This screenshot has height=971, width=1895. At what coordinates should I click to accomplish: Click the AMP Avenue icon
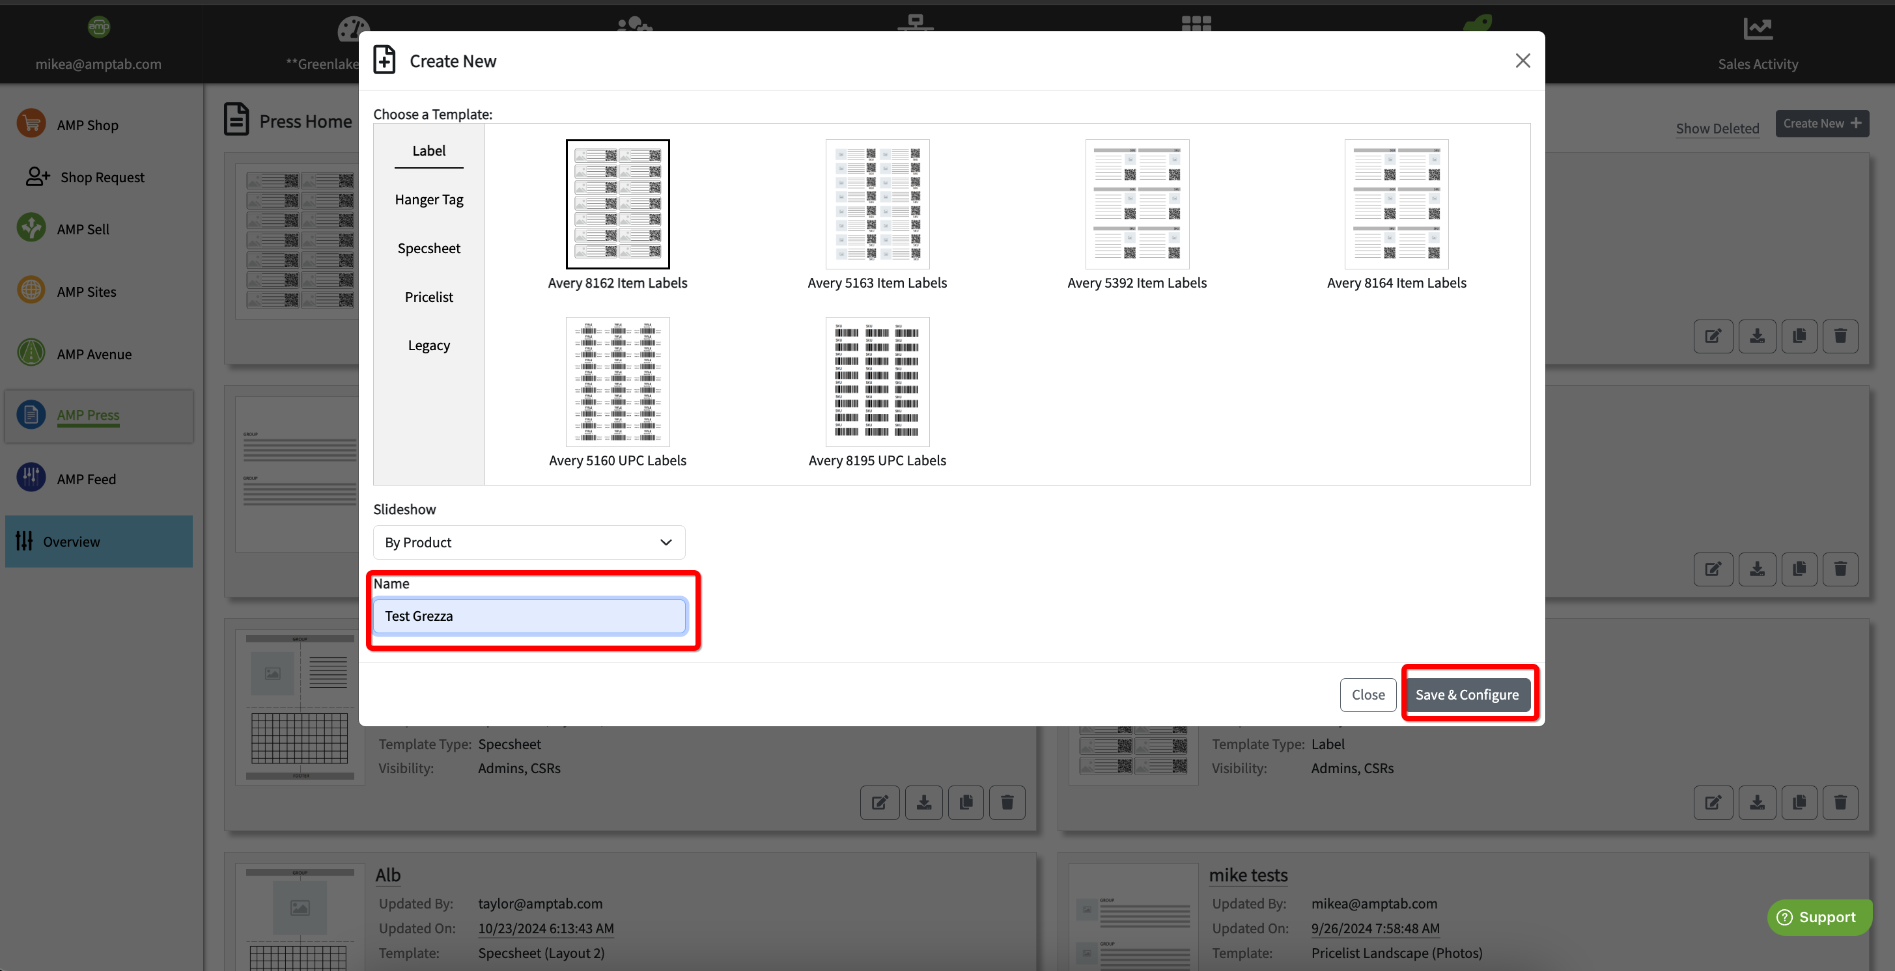pyautogui.click(x=31, y=353)
